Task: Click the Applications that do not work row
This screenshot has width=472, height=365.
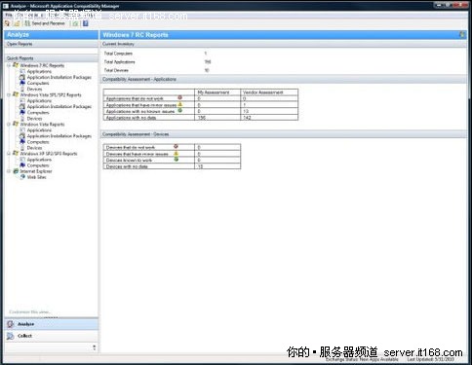Action: click(x=201, y=98)
